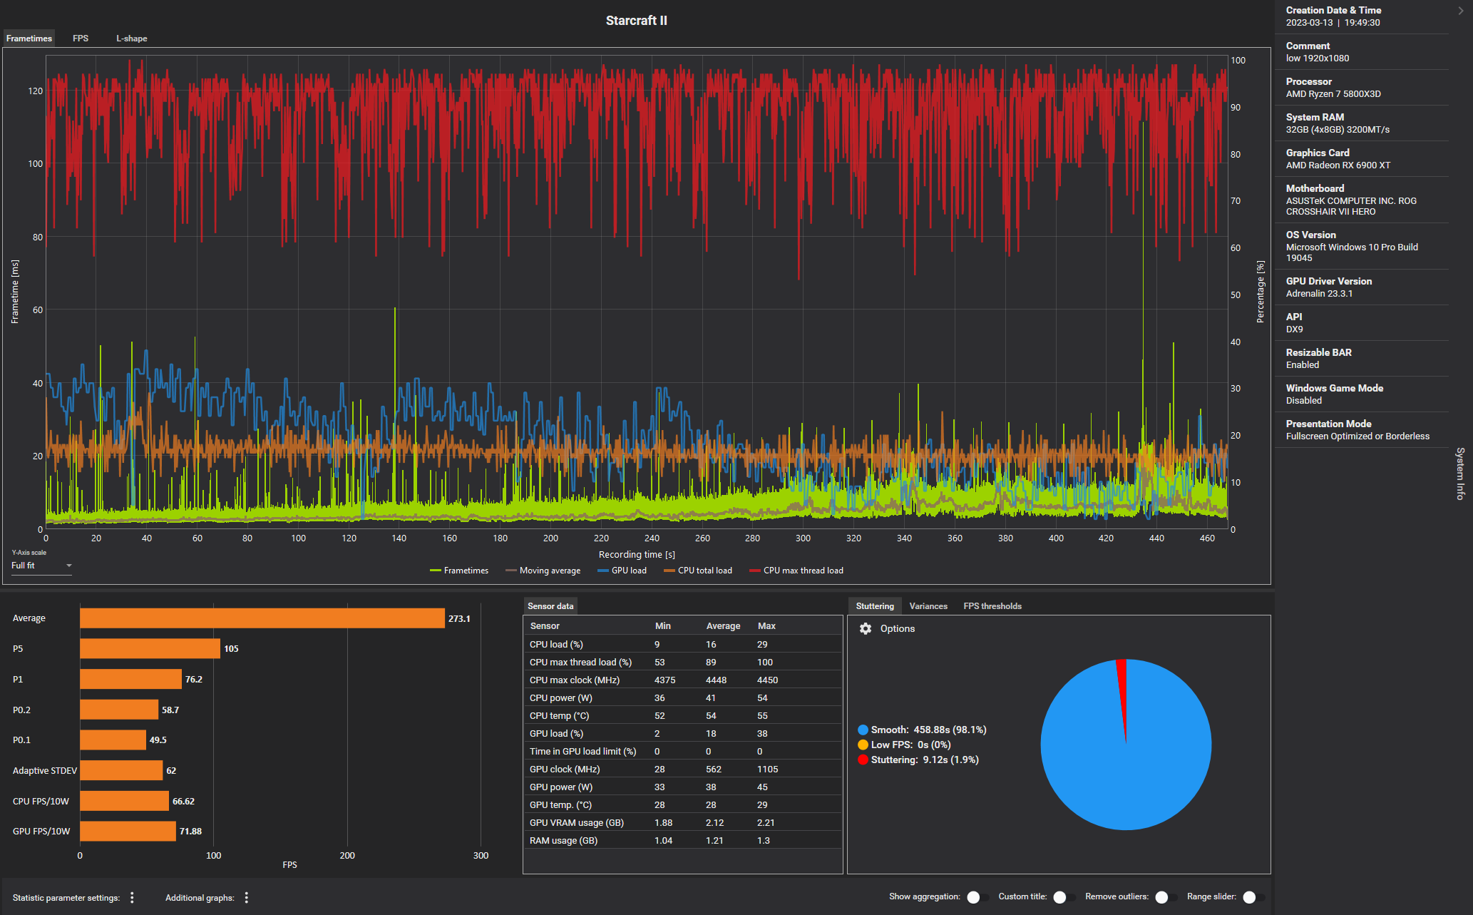
Task: Toggle the Frametimes legend entry
Action: 459,571
